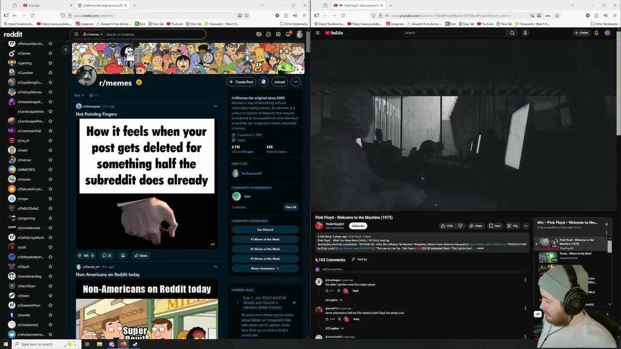Open comments on Not Pointing Fingers post
Image resolution: width=621 pixels, height=349 pixels.
point(107,255)
